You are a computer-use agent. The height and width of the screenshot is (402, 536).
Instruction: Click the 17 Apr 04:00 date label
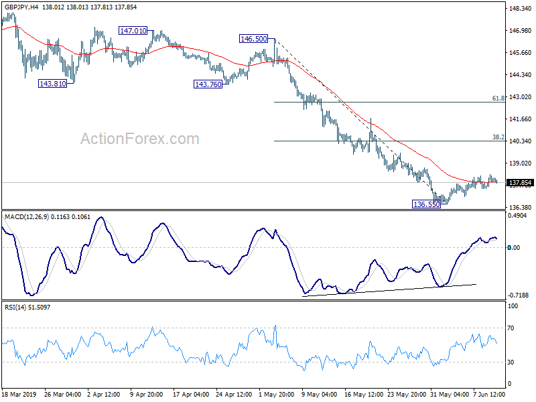click(191, 394)
